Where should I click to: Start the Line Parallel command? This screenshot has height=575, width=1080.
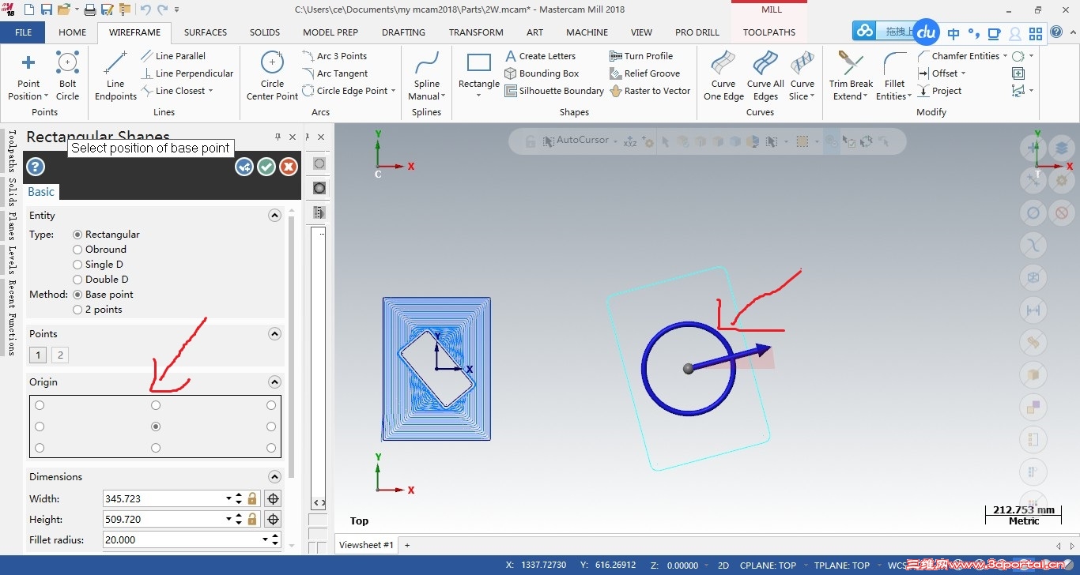point(173,56)
